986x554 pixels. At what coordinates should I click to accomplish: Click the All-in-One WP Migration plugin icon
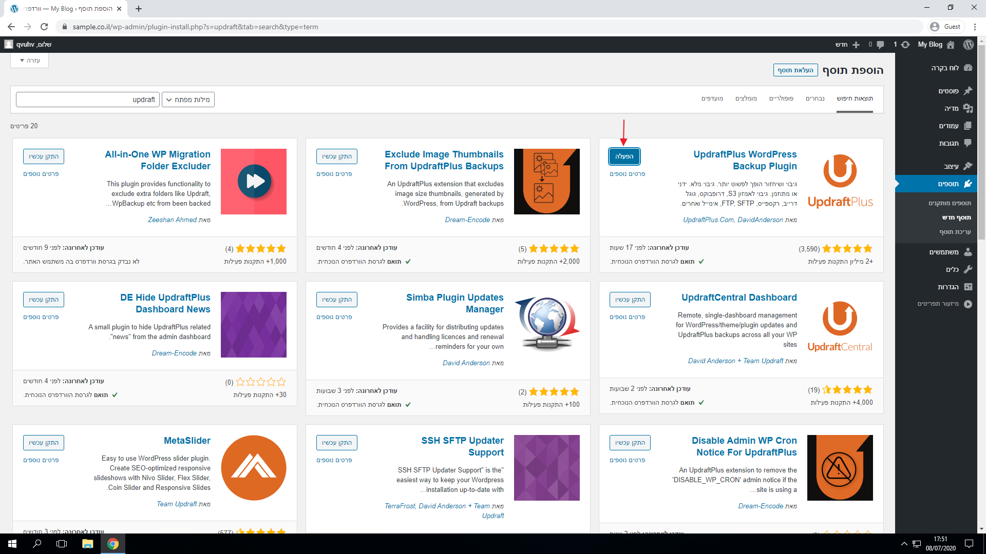(x=254, y=182)
